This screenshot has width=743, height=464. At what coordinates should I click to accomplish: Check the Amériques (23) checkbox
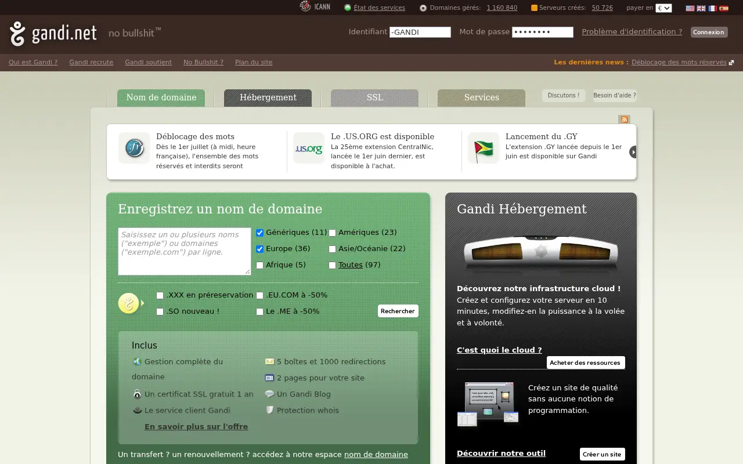coord(332,233)
